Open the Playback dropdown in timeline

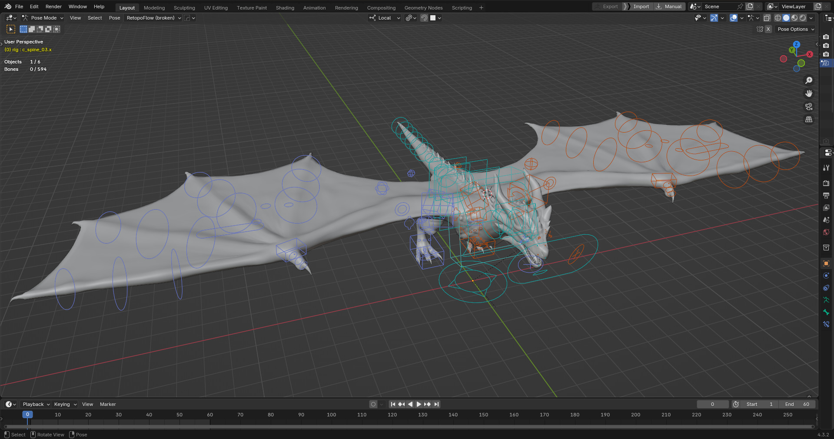point(36,404)
